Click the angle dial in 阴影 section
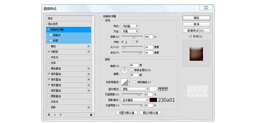 click(x=125, y=70)
